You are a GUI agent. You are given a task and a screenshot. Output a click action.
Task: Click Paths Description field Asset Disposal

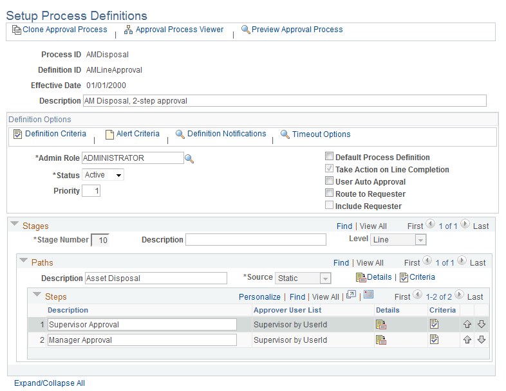tap(156, 278)
